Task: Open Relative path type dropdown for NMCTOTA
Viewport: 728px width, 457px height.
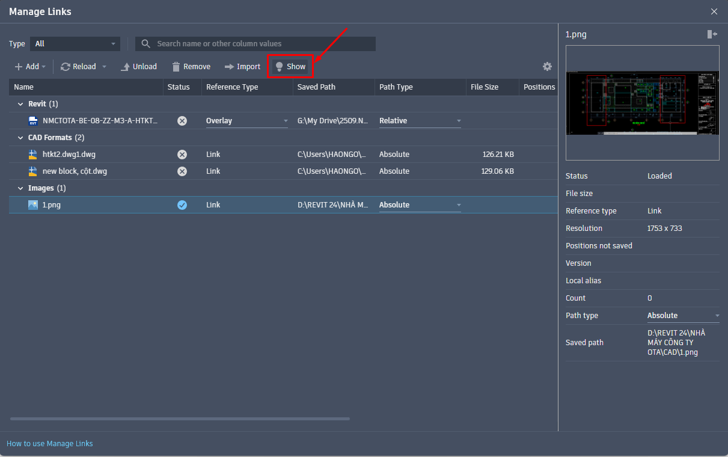Action: click(420, 121)
